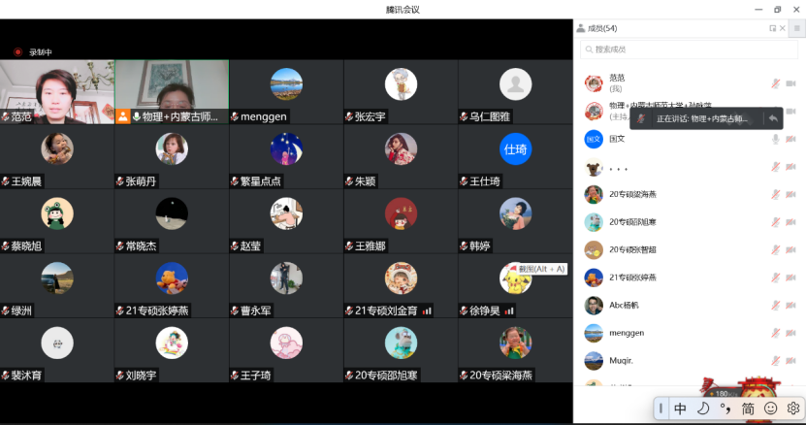
Task: Open IME settings gear
Action: click(x=793, y=409)
